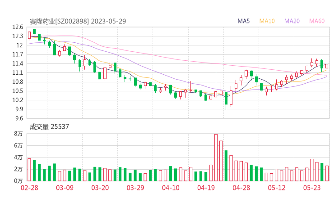Click the 04-28 date axis label

coord(241,188)
